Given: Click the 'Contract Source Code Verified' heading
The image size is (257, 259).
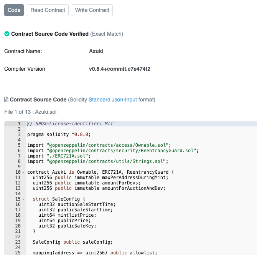Looking at the screenshot, I should pyautogui.click(x=50, y=34).
